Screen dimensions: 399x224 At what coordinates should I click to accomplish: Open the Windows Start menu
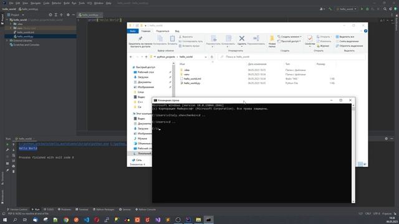5,220
